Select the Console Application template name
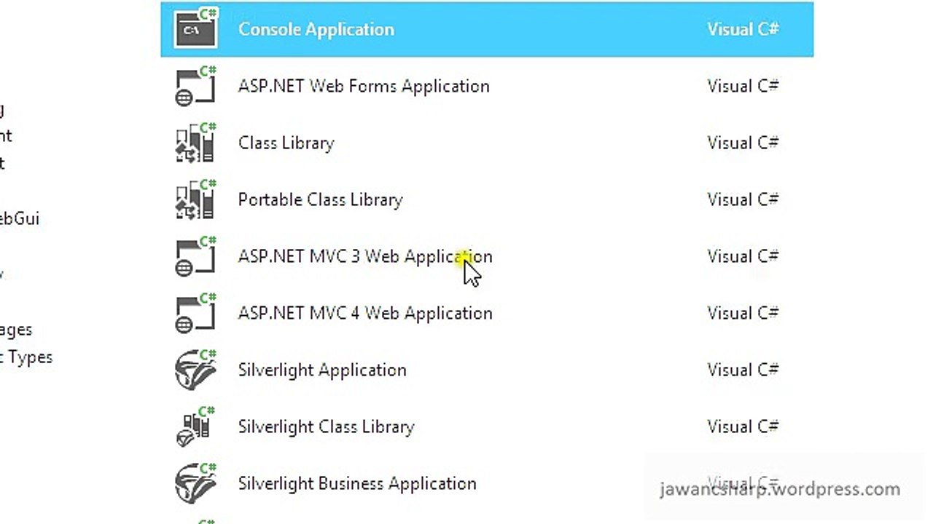 [316, 29]
